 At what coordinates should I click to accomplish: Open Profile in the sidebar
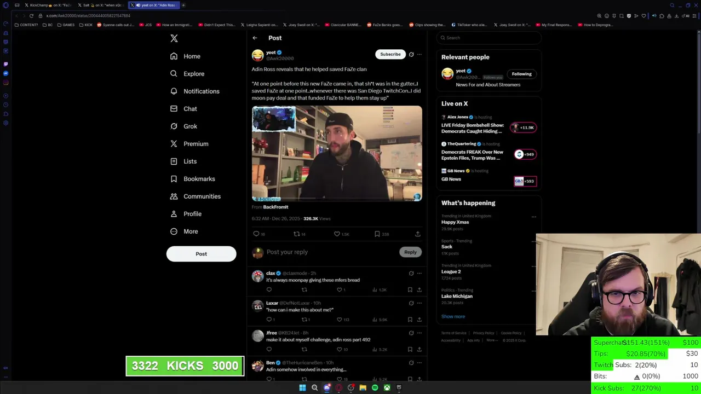pyautogui.click(x=186, y=214)
